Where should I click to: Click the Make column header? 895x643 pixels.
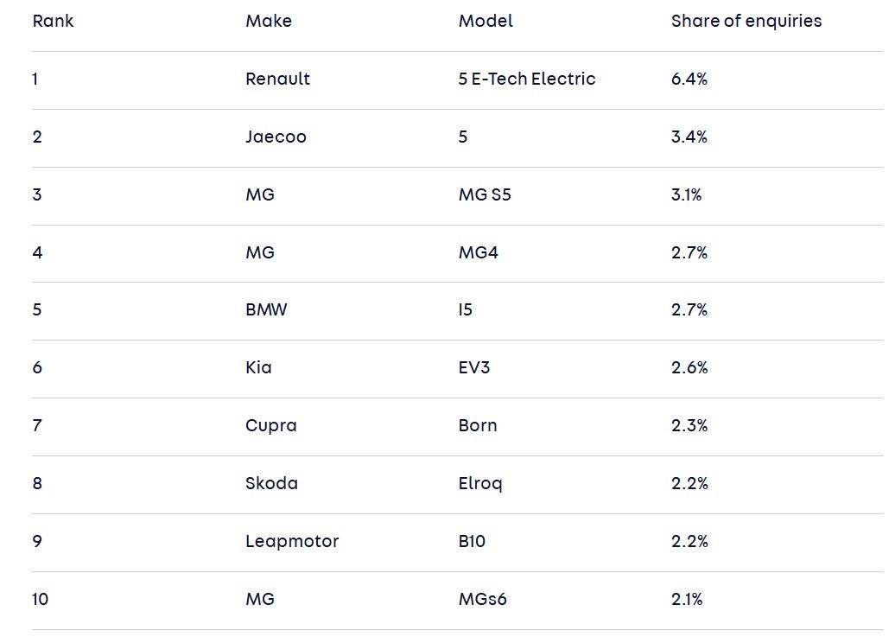coord(269,21)
